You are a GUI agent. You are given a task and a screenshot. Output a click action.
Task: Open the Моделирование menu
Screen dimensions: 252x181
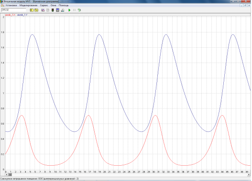[28, 5]
